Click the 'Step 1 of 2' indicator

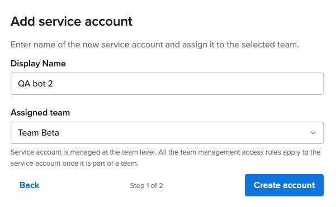[x=146, y=186]
